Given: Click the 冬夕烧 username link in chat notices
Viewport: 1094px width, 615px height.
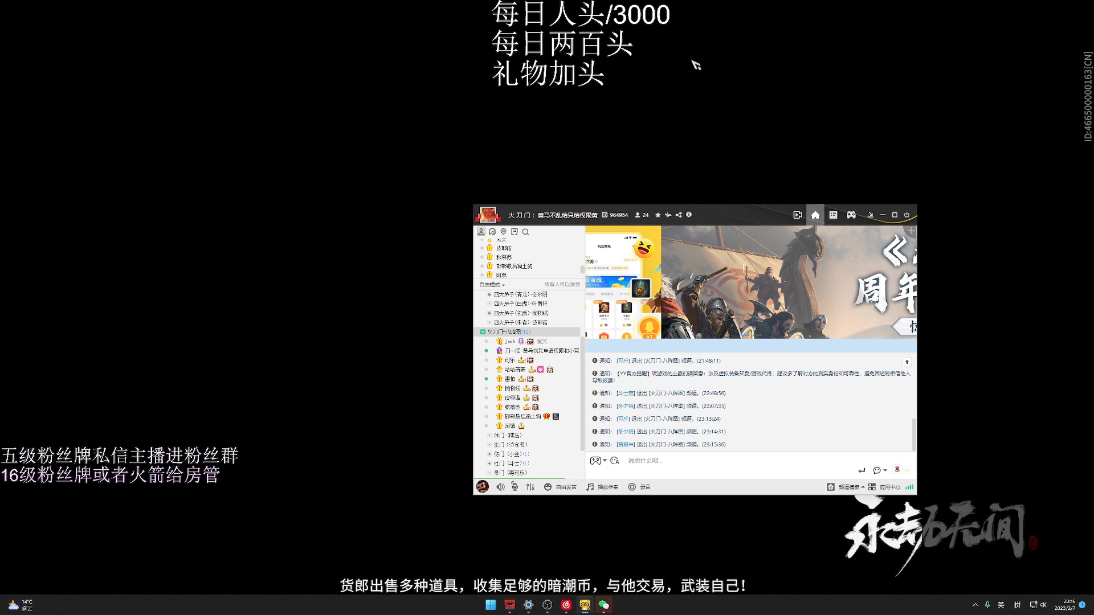Looking at the screenshot, I should tap(626, 407).
